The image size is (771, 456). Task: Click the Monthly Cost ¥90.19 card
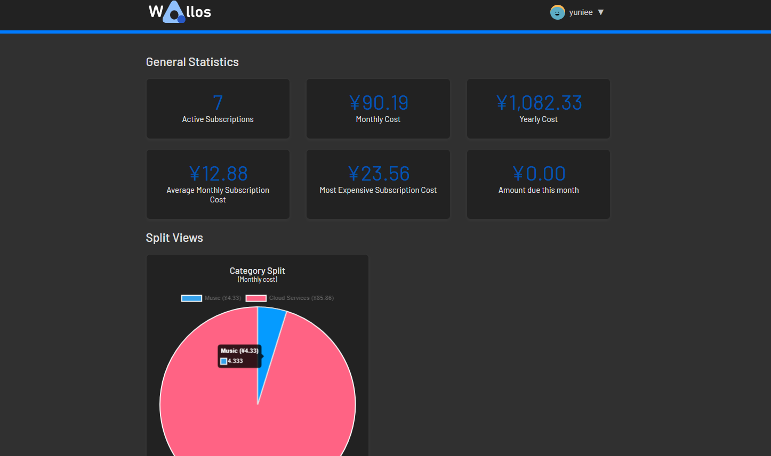(378, 109)
